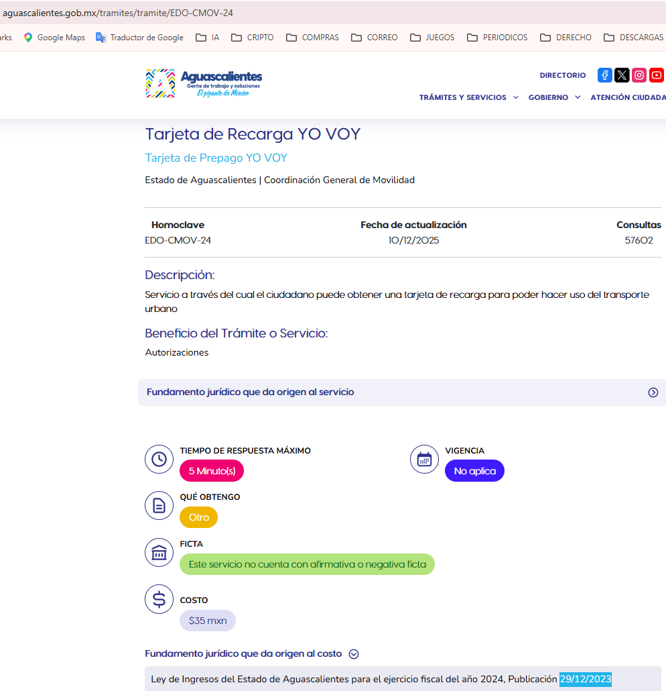The image size is (666, 691).
Task: Open the Gobierno dropdown menu
Action: tap(553, 97)
